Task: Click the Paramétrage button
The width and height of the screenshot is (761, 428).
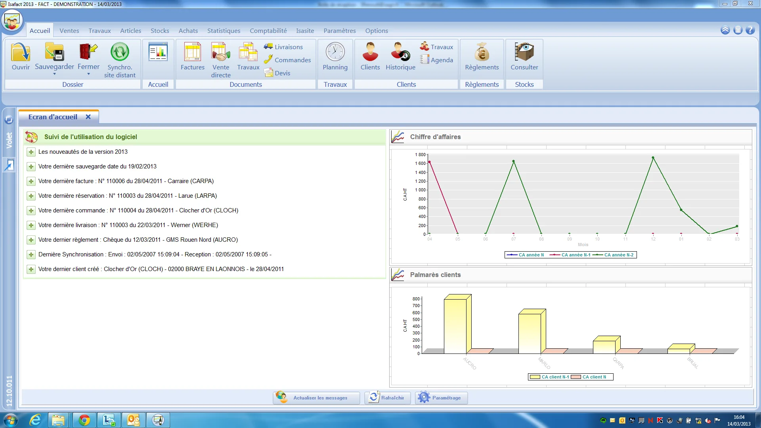Action: (x=441, y=397)
